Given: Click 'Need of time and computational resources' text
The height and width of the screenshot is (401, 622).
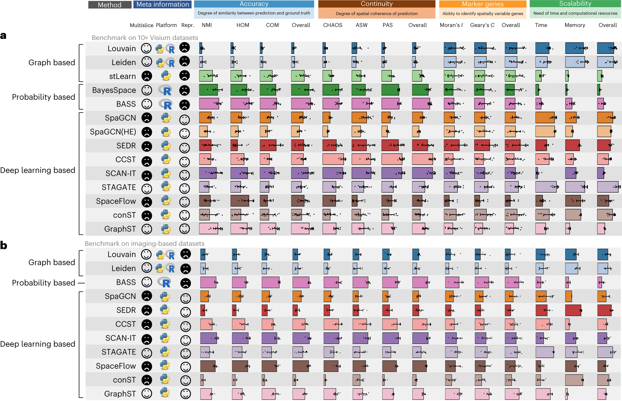Looking at the screenshot, I should tap(575, 13).
